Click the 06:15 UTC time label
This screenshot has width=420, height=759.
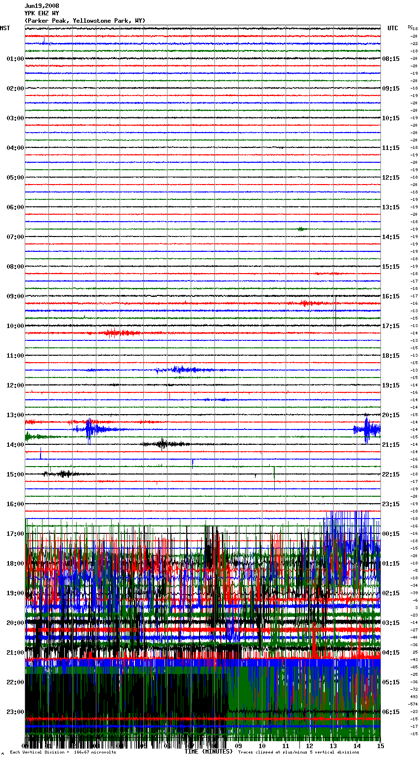click(391, 712)
